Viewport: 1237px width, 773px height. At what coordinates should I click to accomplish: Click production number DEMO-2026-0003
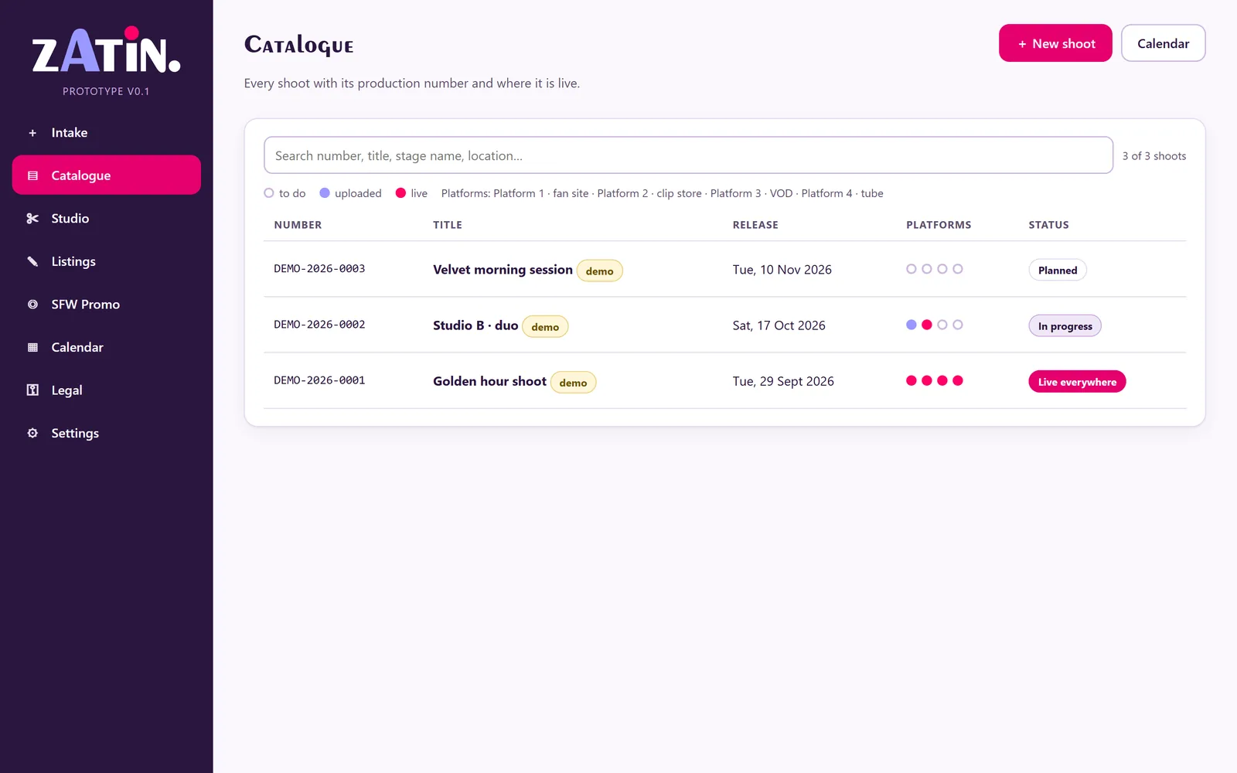tap(319, 269)
